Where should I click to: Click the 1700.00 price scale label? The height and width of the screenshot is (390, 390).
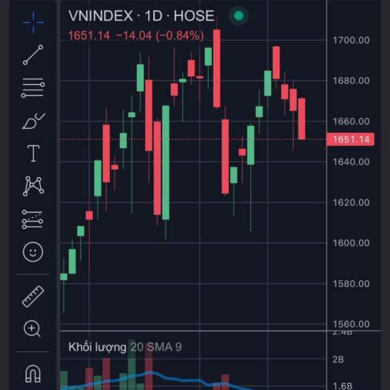tap(350, 40)
